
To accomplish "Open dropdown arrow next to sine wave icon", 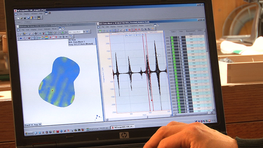I will 27,38.
